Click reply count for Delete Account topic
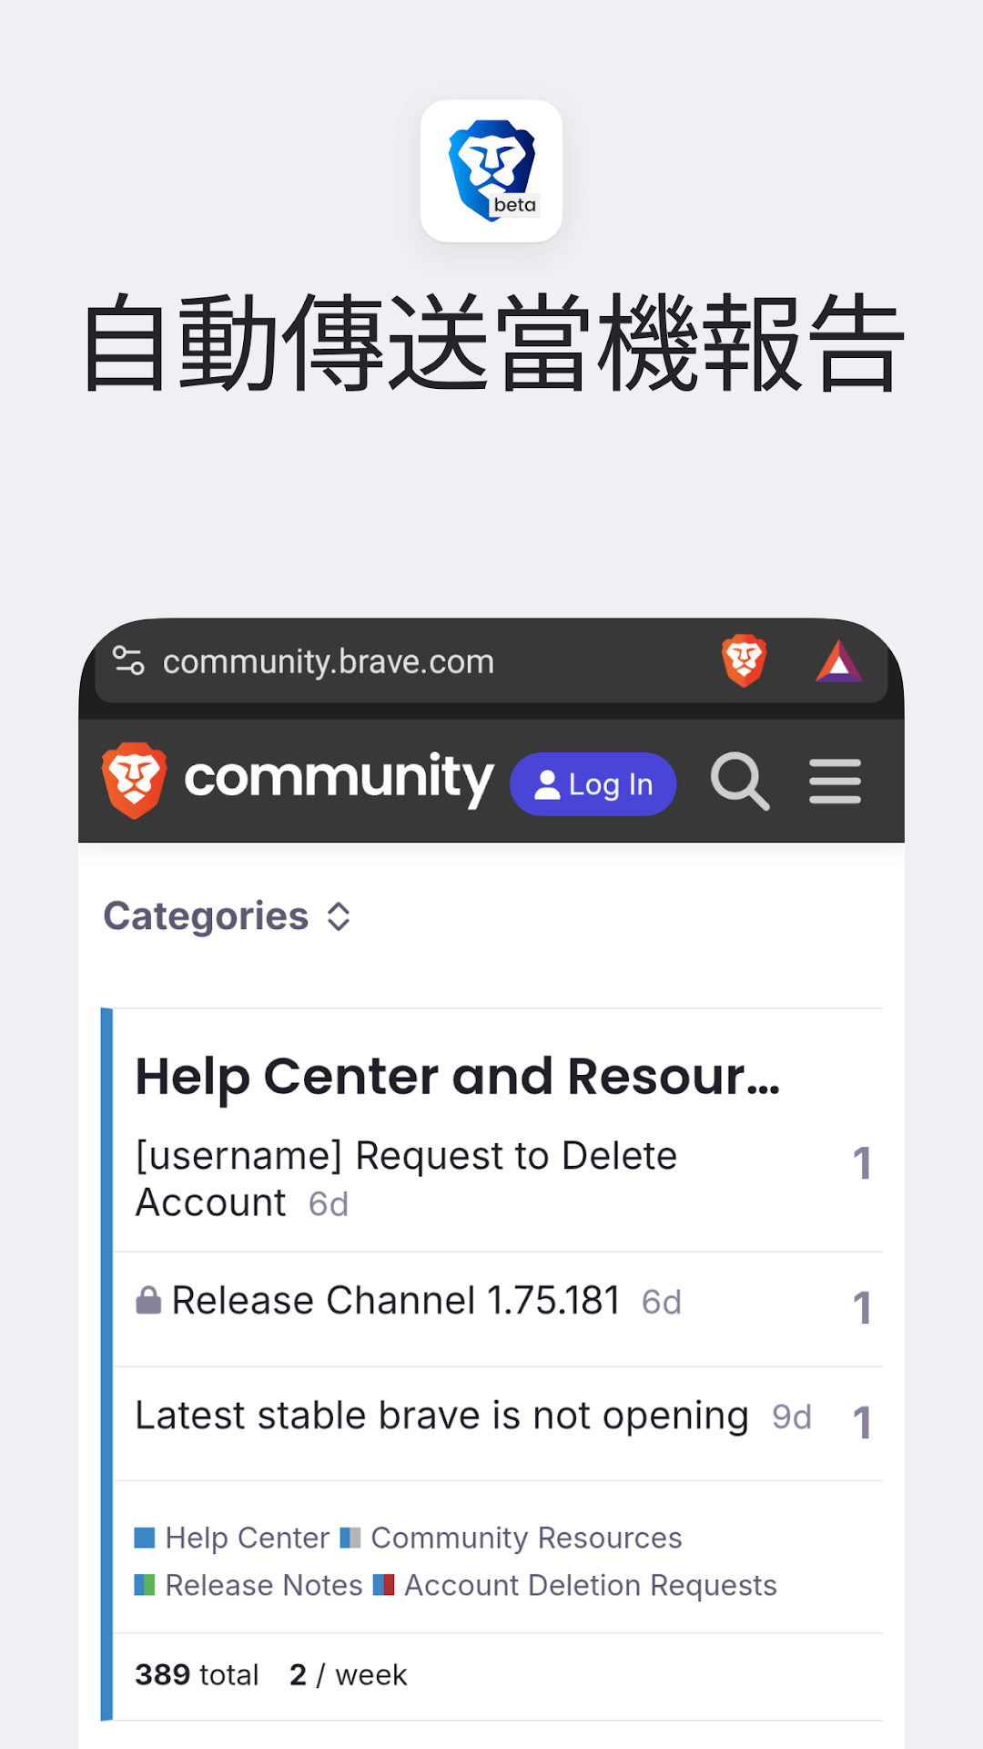 tap(862, 1163)
